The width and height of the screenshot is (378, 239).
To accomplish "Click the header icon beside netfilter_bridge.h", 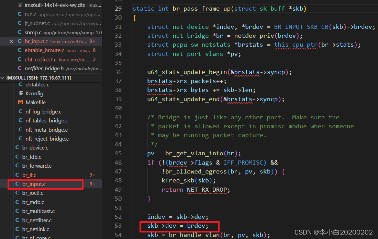I will point(20,68).
